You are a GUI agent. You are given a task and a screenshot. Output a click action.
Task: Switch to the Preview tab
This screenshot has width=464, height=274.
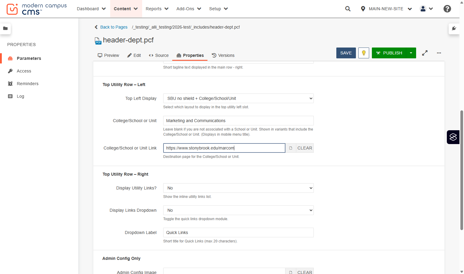click(x=108, y=55)
